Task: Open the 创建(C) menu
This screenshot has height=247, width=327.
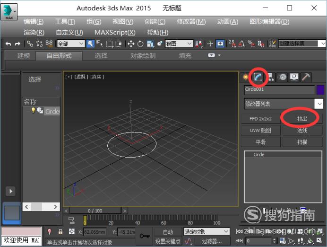Action: [x=155, y=22]
